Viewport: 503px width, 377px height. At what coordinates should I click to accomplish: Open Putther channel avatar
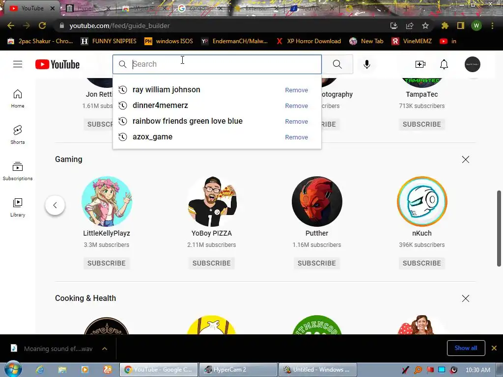click(x=317, y=201)
